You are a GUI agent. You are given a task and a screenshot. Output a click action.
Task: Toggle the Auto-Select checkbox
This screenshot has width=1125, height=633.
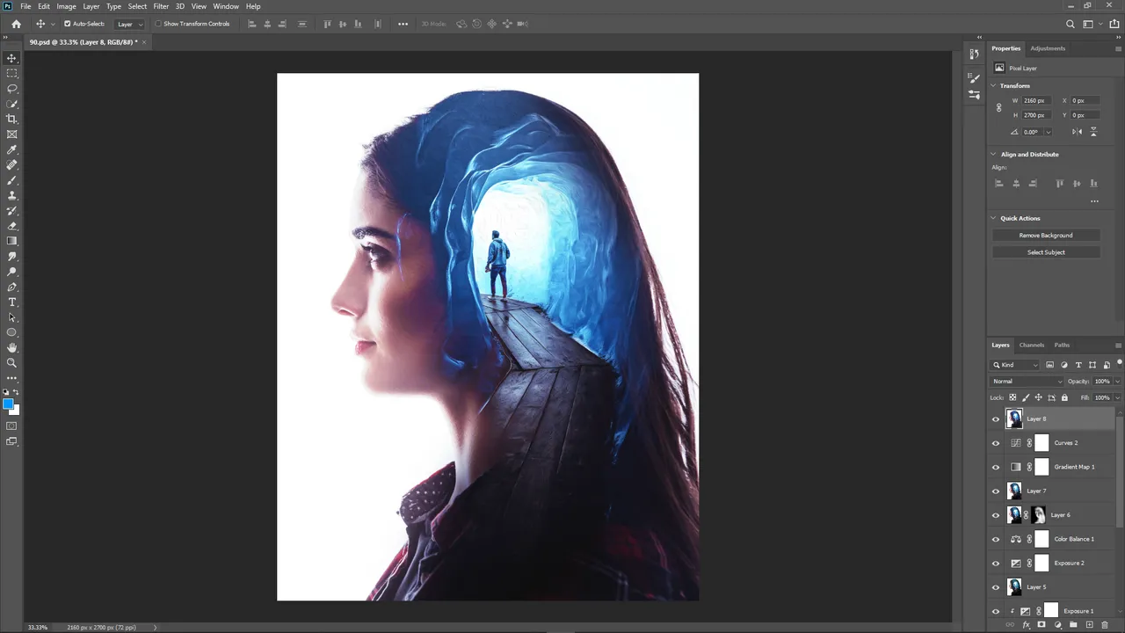[x=68, y=24]
